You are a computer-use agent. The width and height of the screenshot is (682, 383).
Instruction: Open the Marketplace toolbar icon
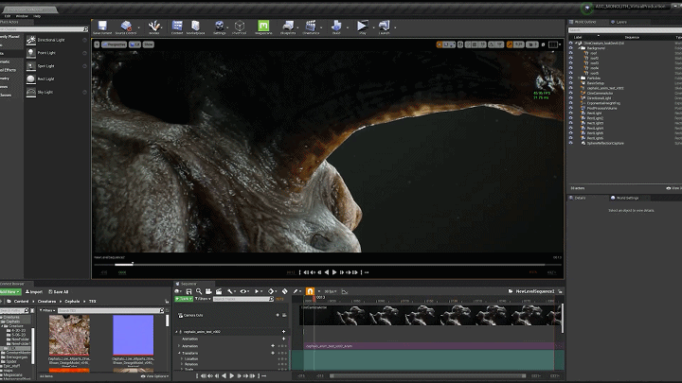pyautogui.click(x=195, y=26)
